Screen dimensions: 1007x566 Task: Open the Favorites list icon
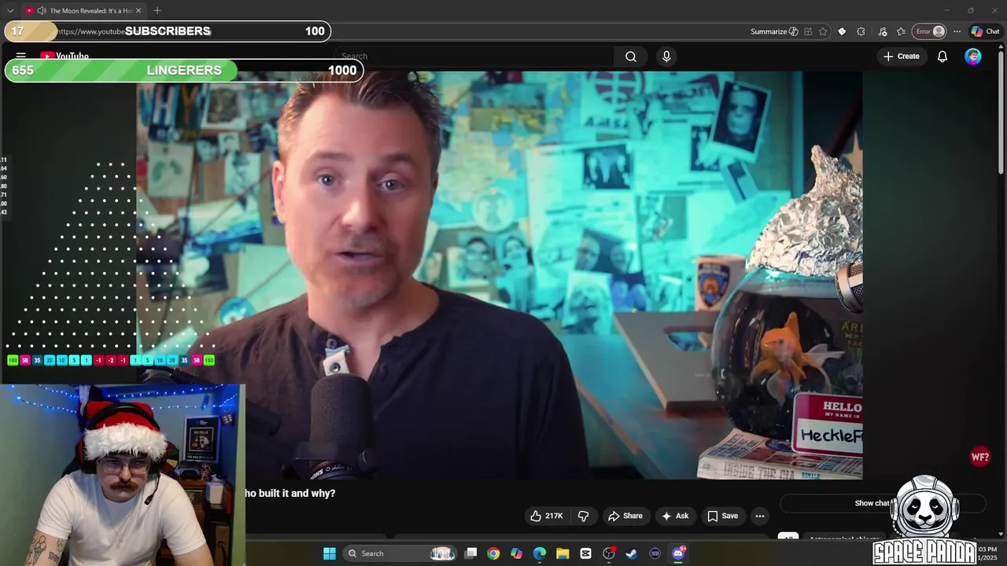[901, 31]
